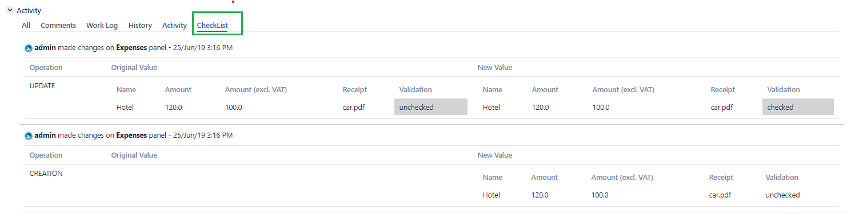Viewport: 855px width, 222px height.
Task: Click admin username in the CREATION entry
Action: pos(45,135)
